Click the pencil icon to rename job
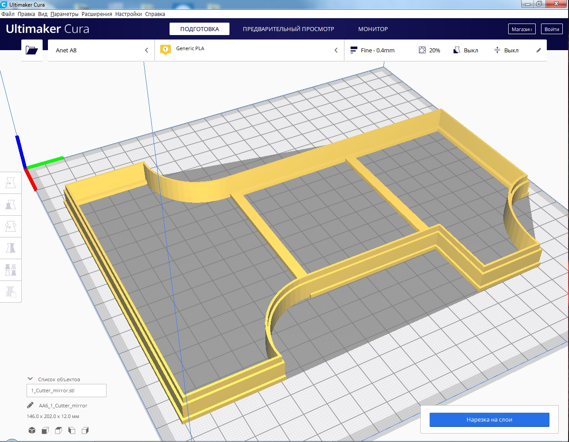Screen dimensions: 569x442 point(30,405)
